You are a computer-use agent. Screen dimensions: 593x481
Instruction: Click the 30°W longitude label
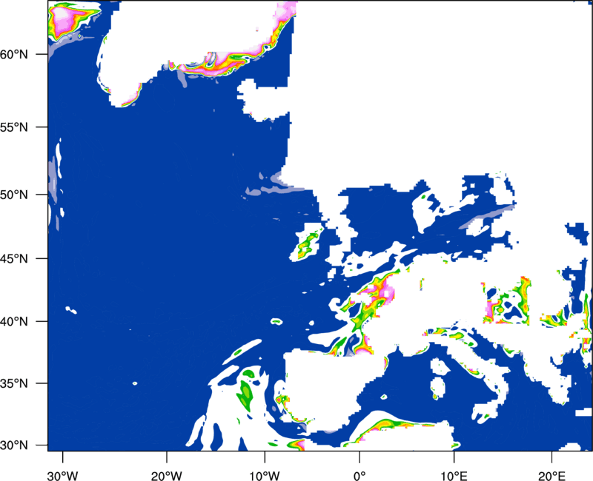point(62,476)
